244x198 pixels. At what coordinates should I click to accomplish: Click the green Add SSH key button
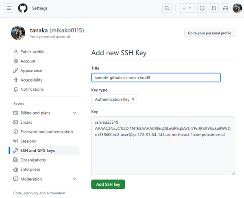pyautogui.click(x=108, y=184)
